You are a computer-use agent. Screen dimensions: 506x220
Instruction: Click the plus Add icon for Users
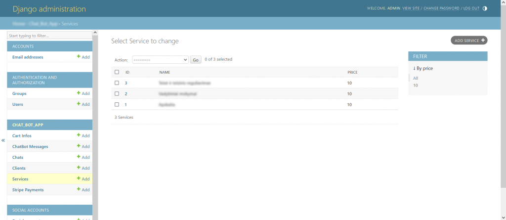pyautogui.click(x=83, y=104)
